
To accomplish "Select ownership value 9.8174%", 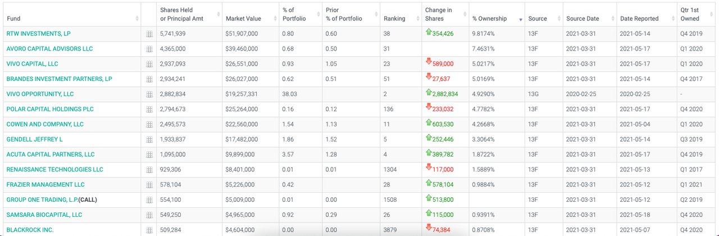I will 484,34.
